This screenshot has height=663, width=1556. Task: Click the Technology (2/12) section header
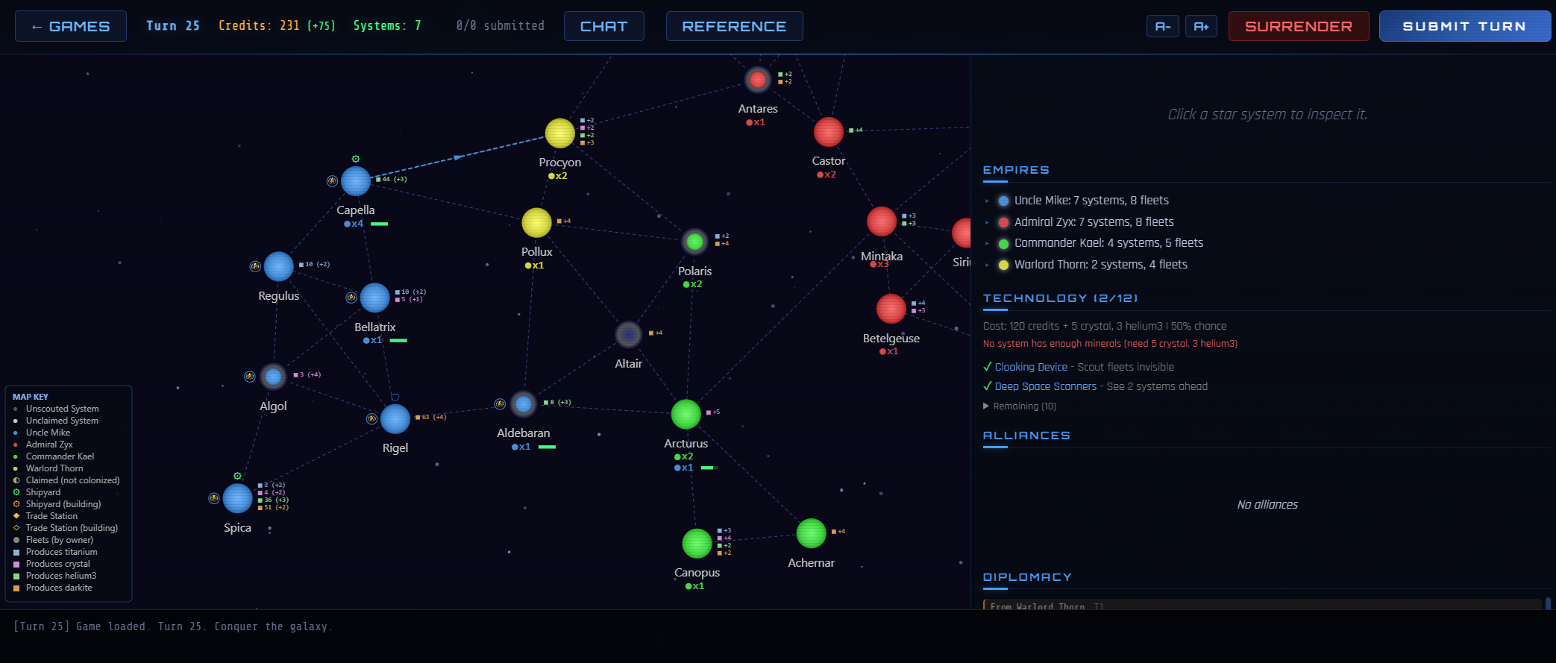coord(1060,298)
